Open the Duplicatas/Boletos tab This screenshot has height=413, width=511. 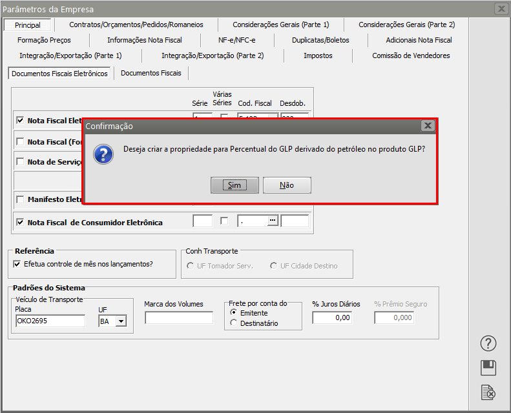coord(320,40)
